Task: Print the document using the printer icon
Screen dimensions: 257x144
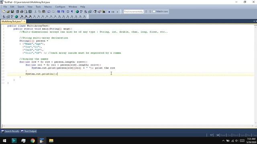Action: pos(22,12)
